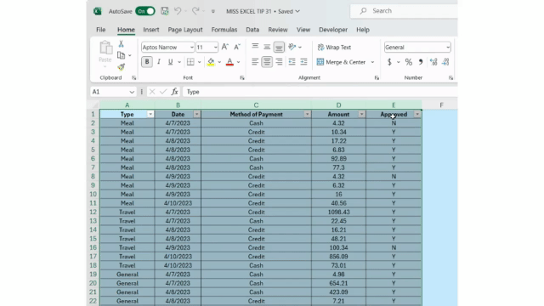
Task: Apply red font color
Action: [x=229, y=62]
